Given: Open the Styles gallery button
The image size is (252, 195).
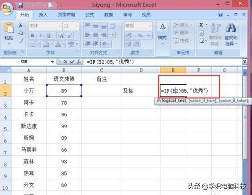Looking at the screenshot, I should coord(162,33).
